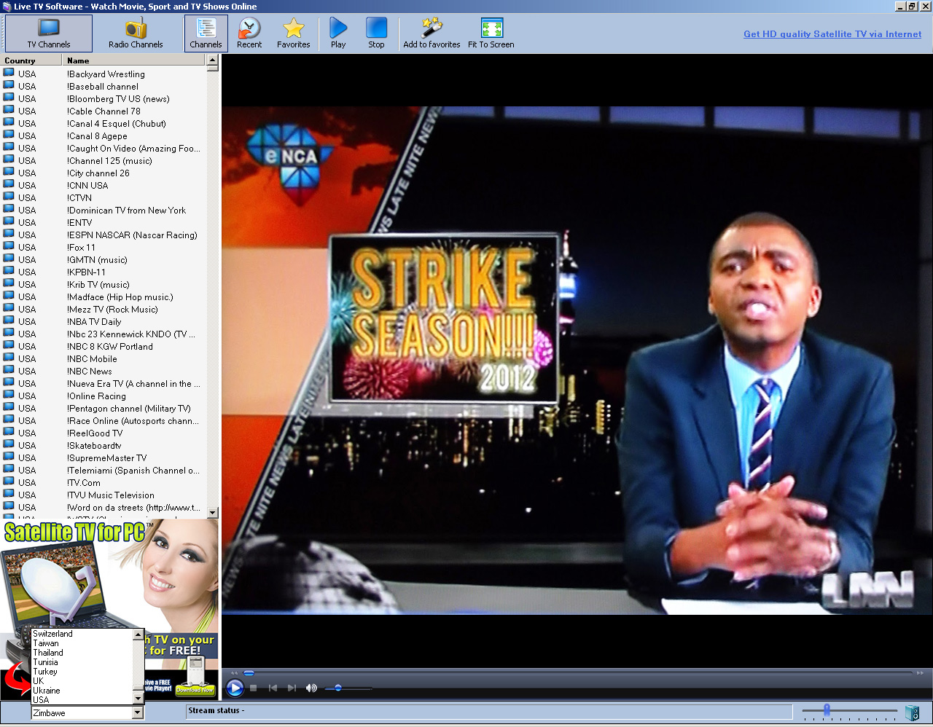The width and height of the screenshot is (933, 727).
Task: Click the media player stop button
Action: [253, 688]
